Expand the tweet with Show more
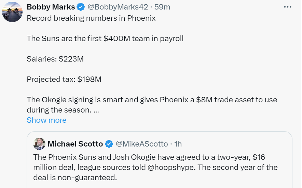Viewport: 302px width, 188px height. pyautogui.click(x=46, y=120)
